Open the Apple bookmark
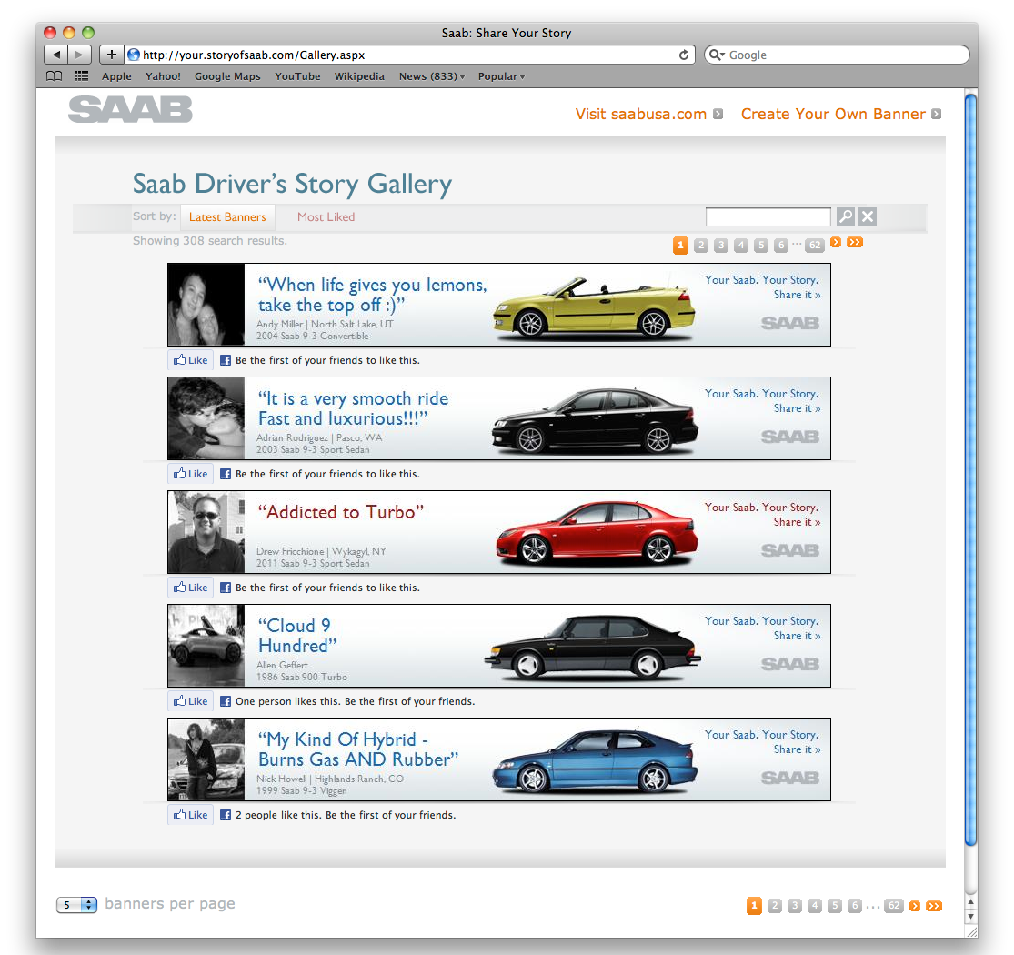 tap(116, 76)
